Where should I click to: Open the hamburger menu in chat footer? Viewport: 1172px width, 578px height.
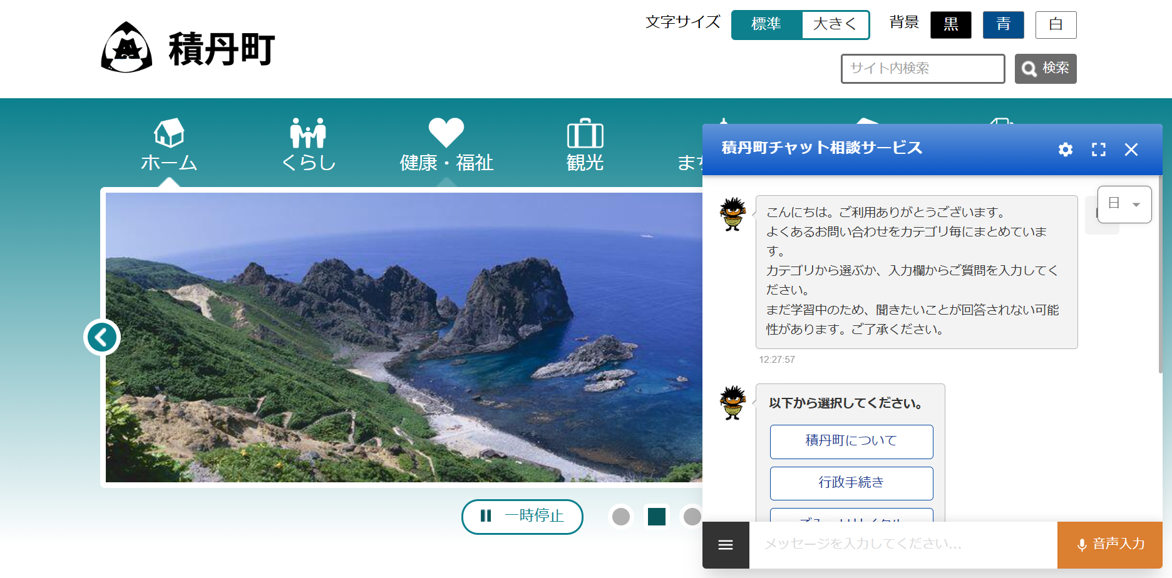(725, 545)
